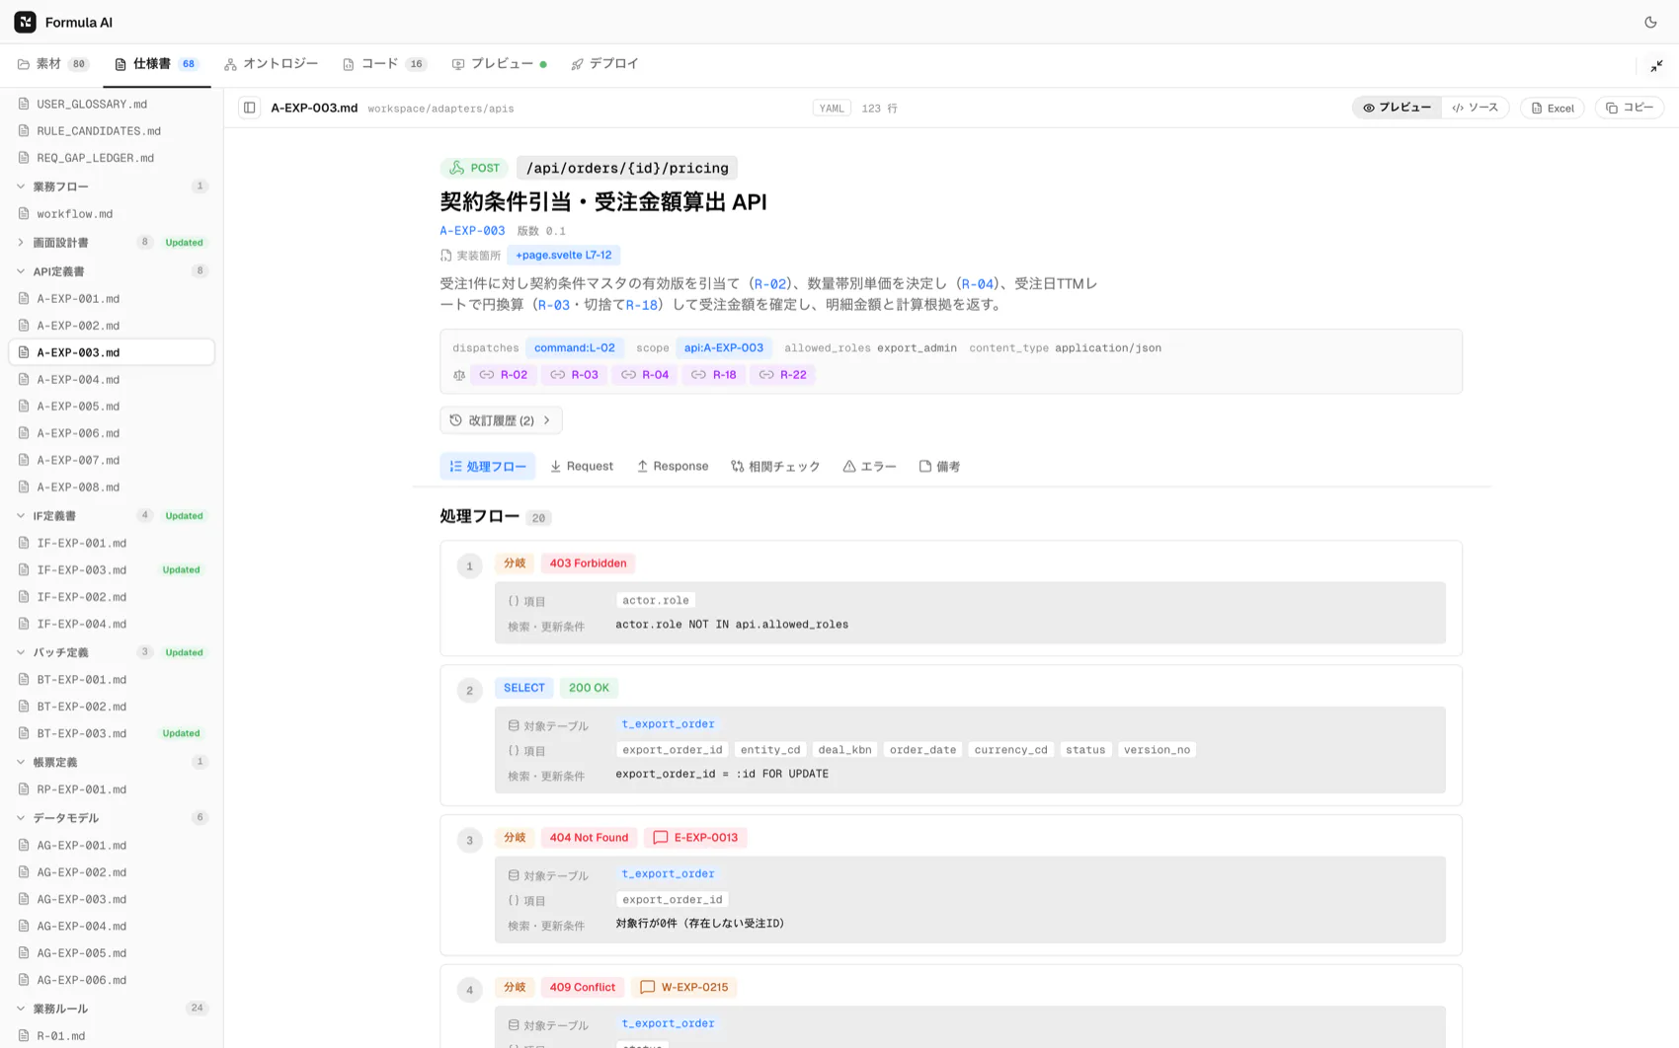
Task: Open the デプロイ tab
Action: (604, 64)
